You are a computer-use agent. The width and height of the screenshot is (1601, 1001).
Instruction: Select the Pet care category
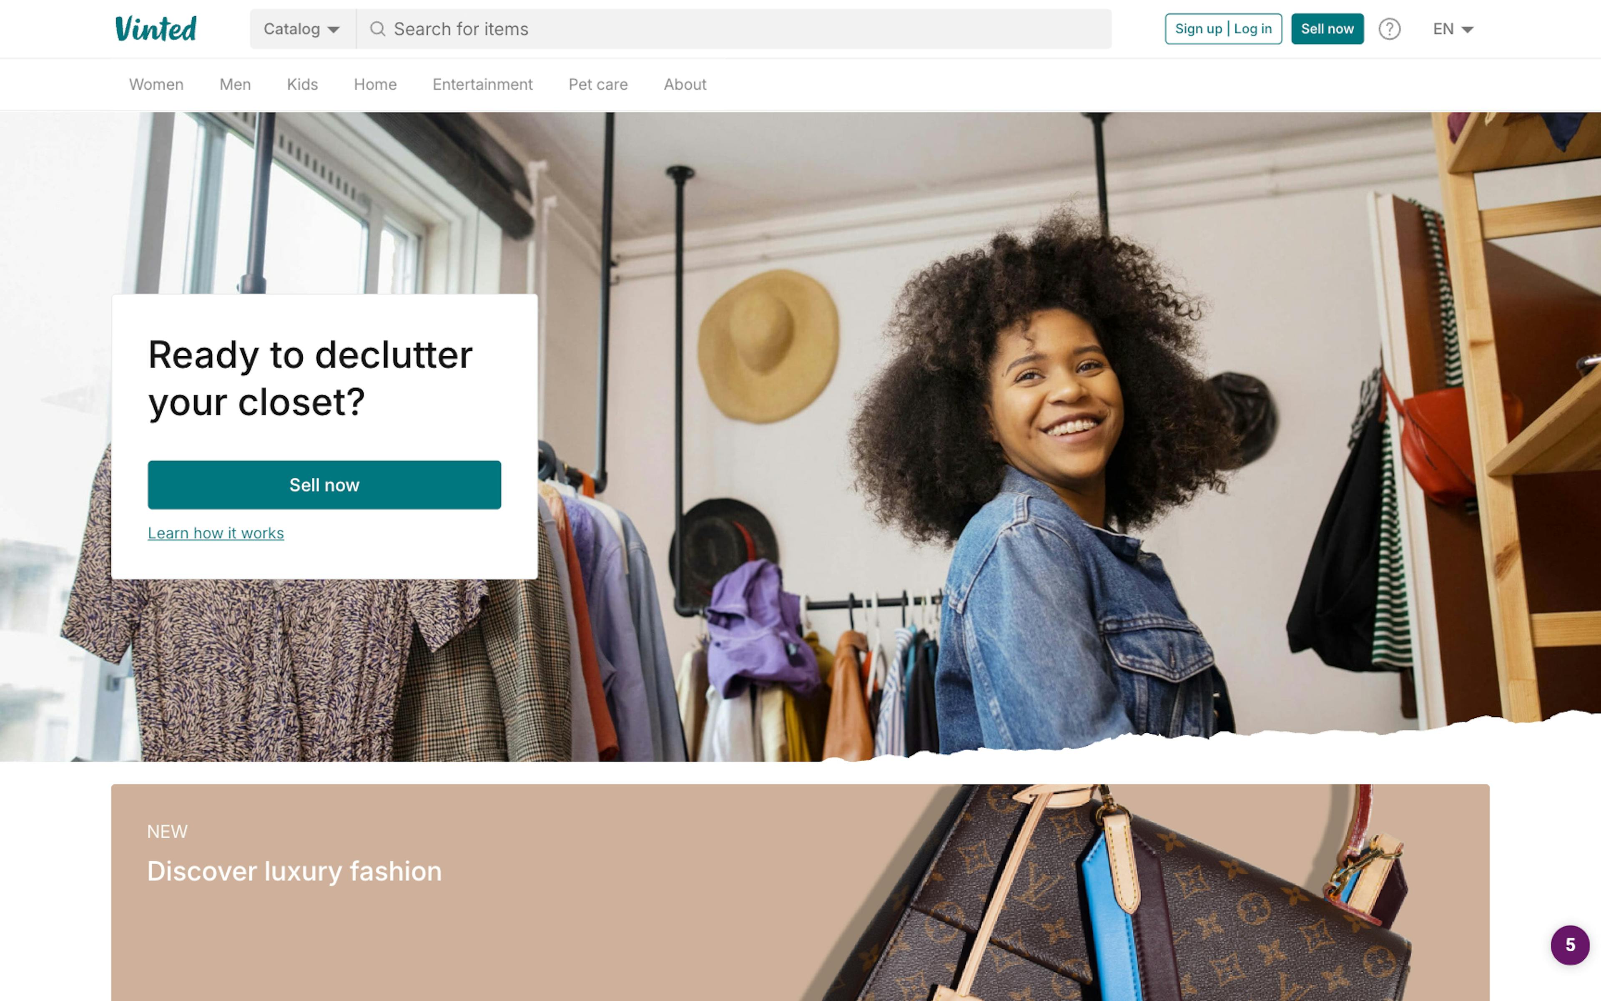pyautogui.click(x=598, y=84)
